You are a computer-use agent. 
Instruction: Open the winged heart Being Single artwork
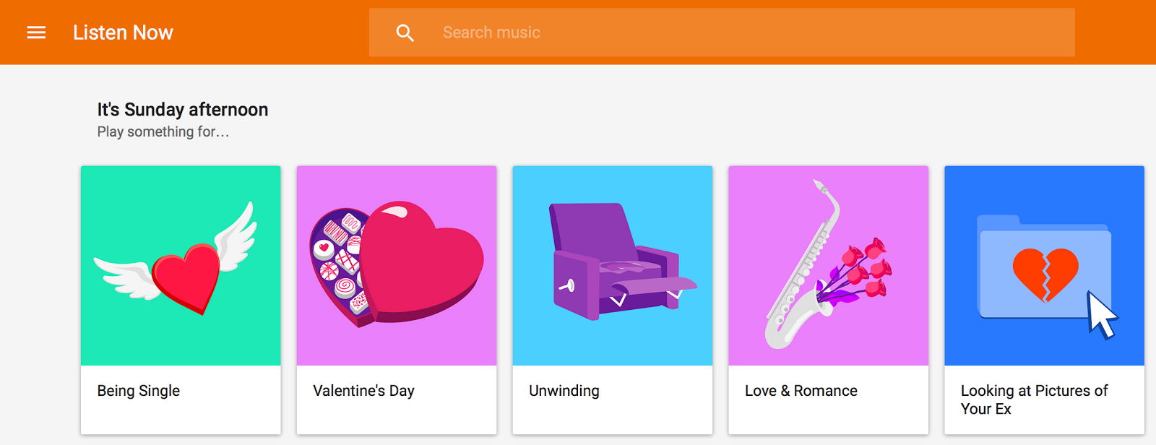coord(181,266)
